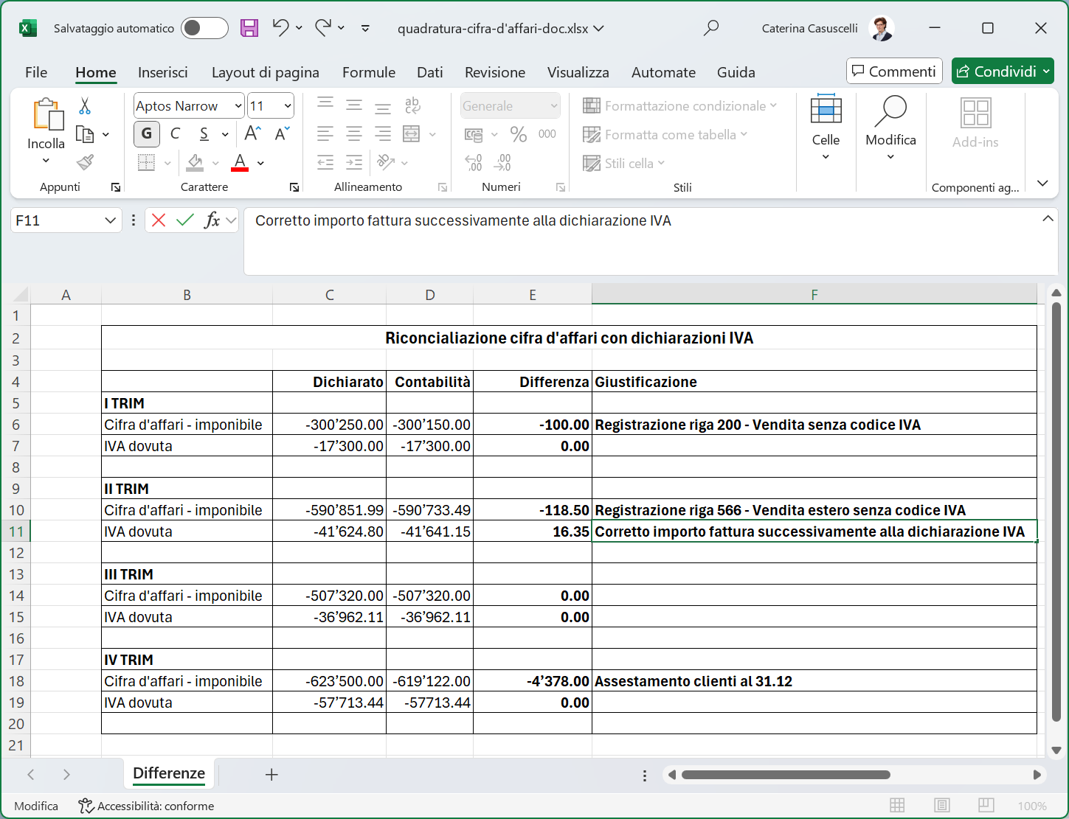Click the Save icon in title bar
The image size is (1069, 819).
(x=249, y=28)
